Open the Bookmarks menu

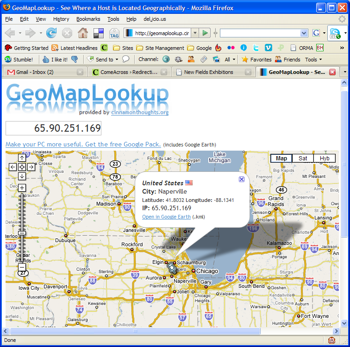[87, 19]
